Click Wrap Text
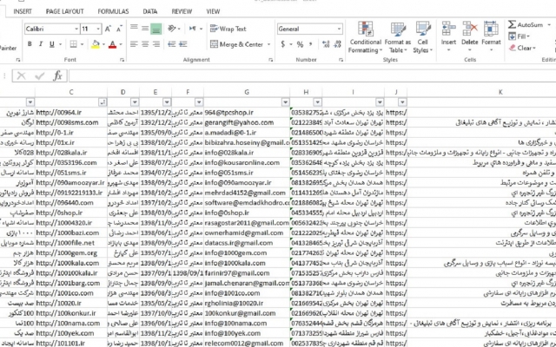This screenshot has width=556, height=347. tap(228, 29)
